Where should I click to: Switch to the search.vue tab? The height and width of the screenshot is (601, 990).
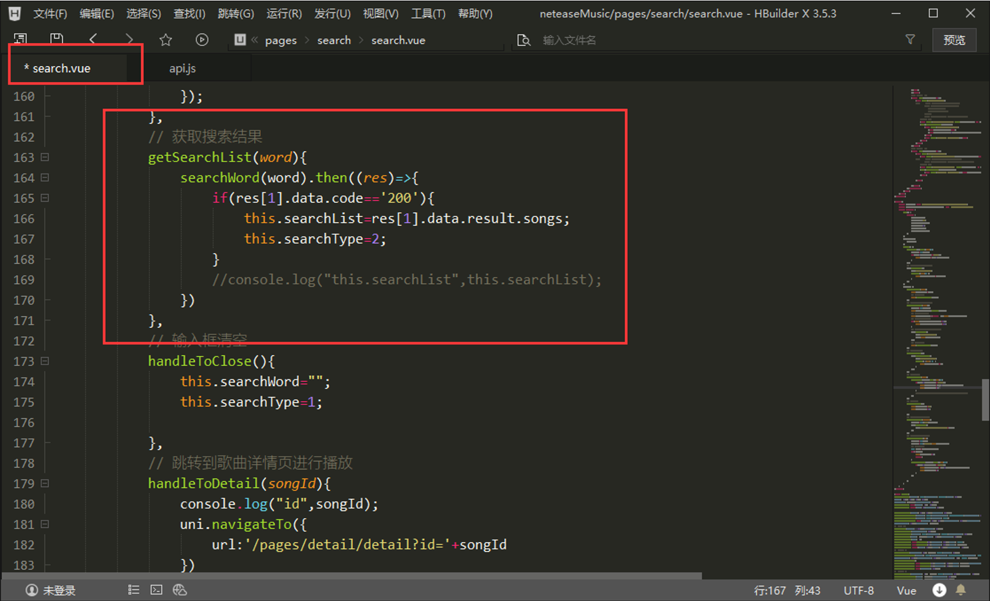click(68, 68)
